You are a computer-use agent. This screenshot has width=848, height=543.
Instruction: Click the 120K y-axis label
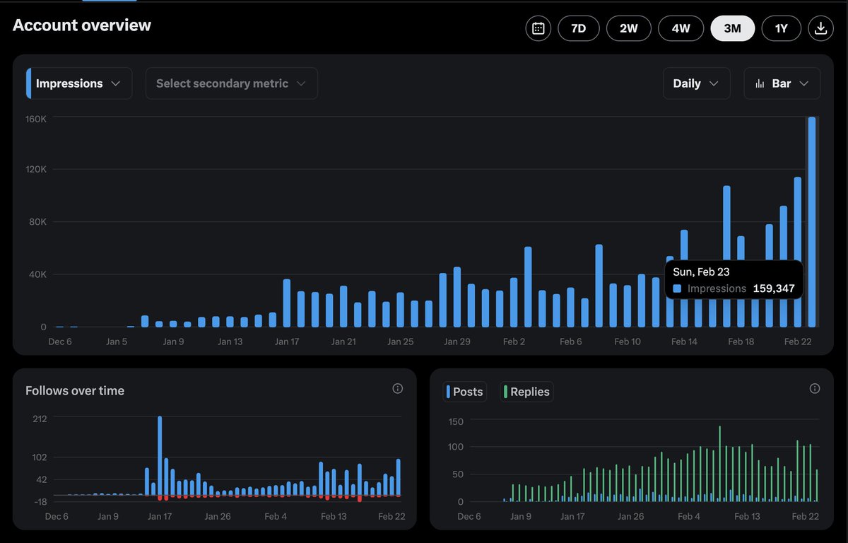tap(35, 170)
